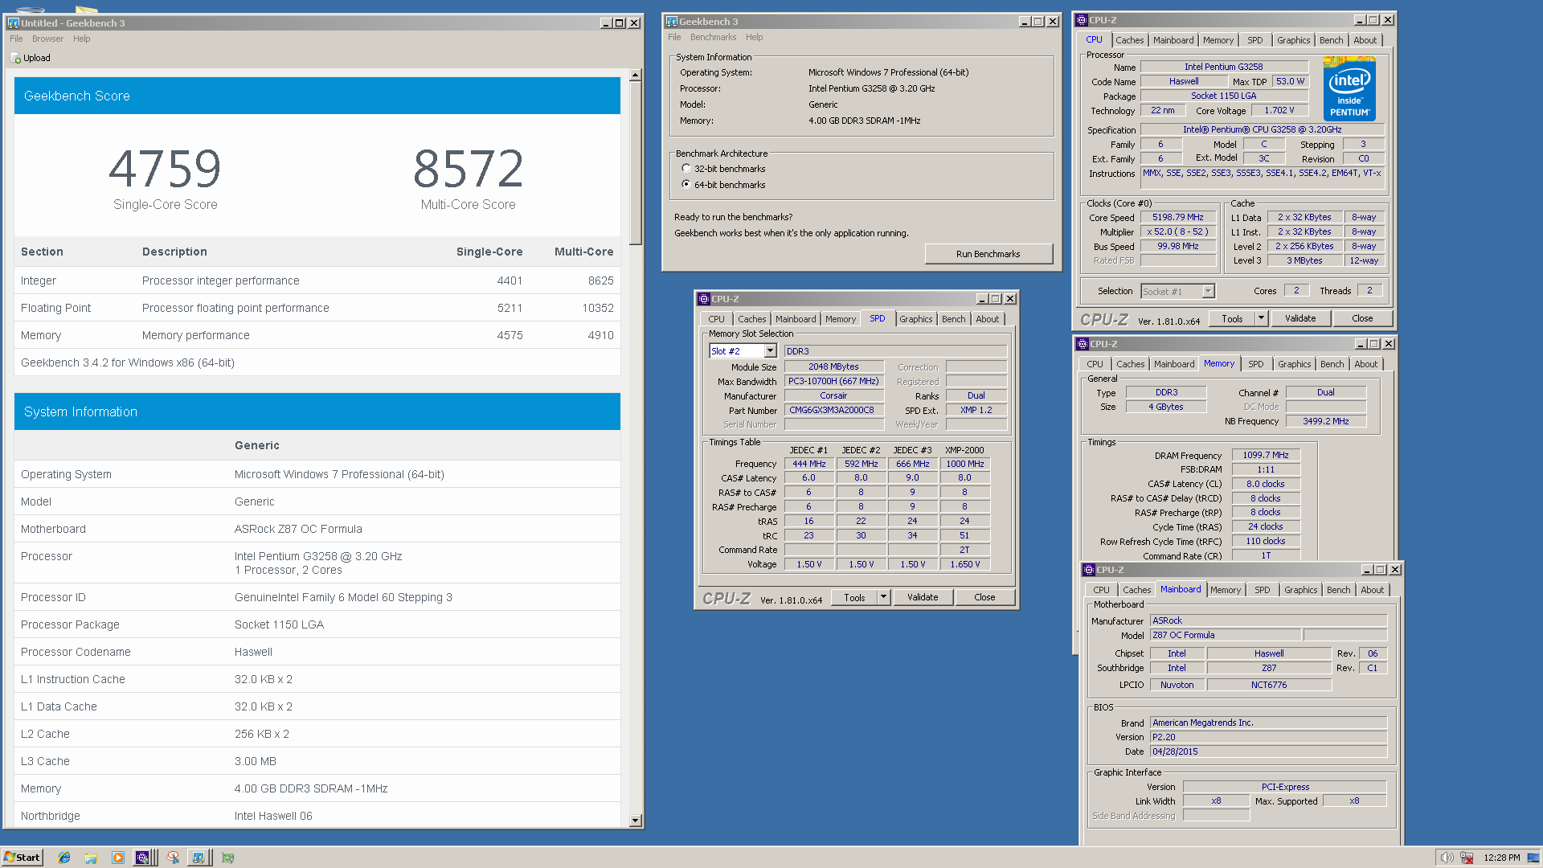
Task: Click the BIOS Date field 04/28/2015
Action: point(1269,751)
